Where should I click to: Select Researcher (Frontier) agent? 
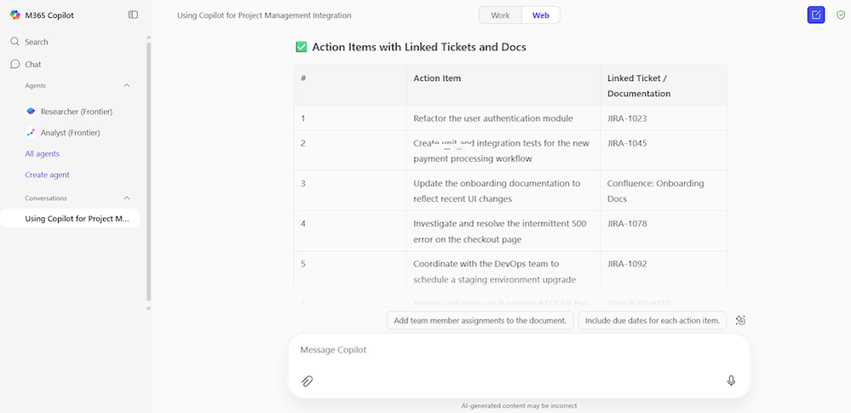76,112
